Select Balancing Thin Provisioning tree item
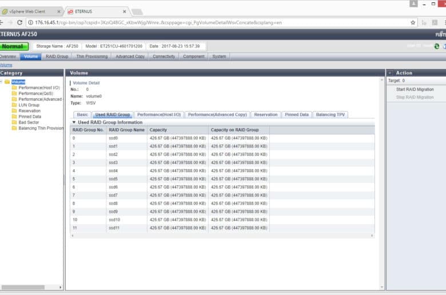 (x=41, y=128)
